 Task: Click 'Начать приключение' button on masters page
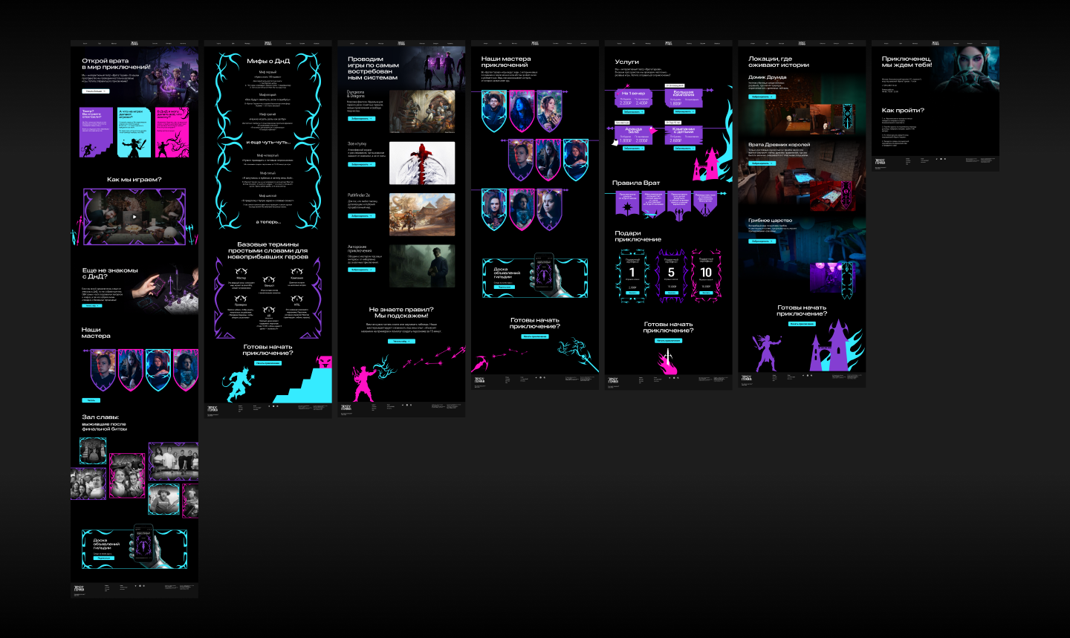click(535, 336)
